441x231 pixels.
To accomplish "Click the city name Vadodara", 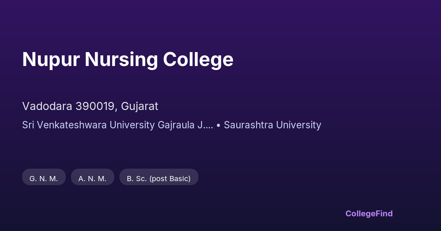I will (47, 106).
